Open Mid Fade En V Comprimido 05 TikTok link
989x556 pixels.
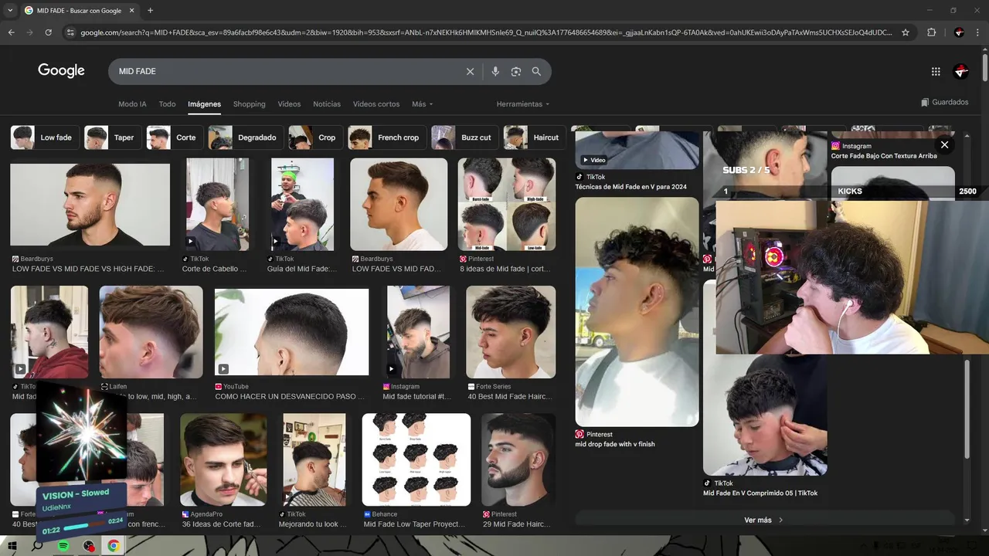760,493
